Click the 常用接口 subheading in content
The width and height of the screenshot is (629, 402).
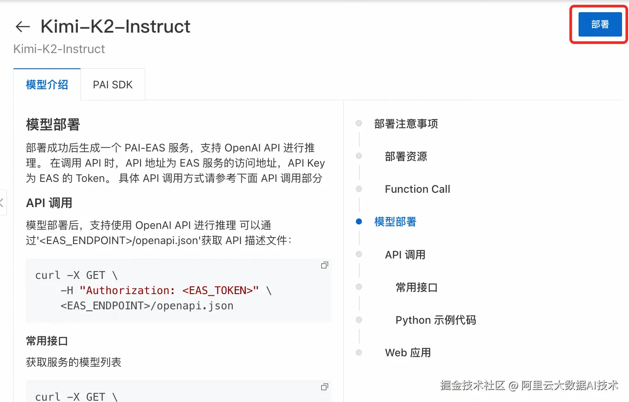47,341
